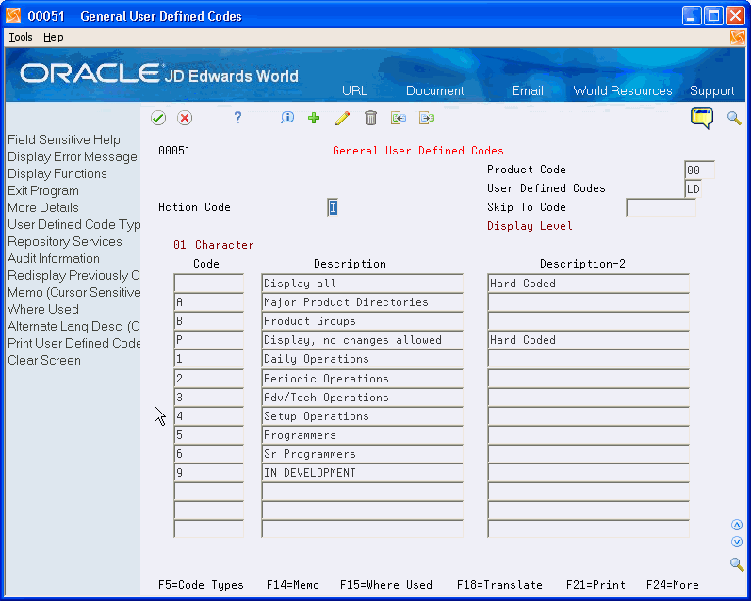The height and width of the screenshot is (601, 751).
Task: Open the Document banner link
Action: [x=435, y=91]
